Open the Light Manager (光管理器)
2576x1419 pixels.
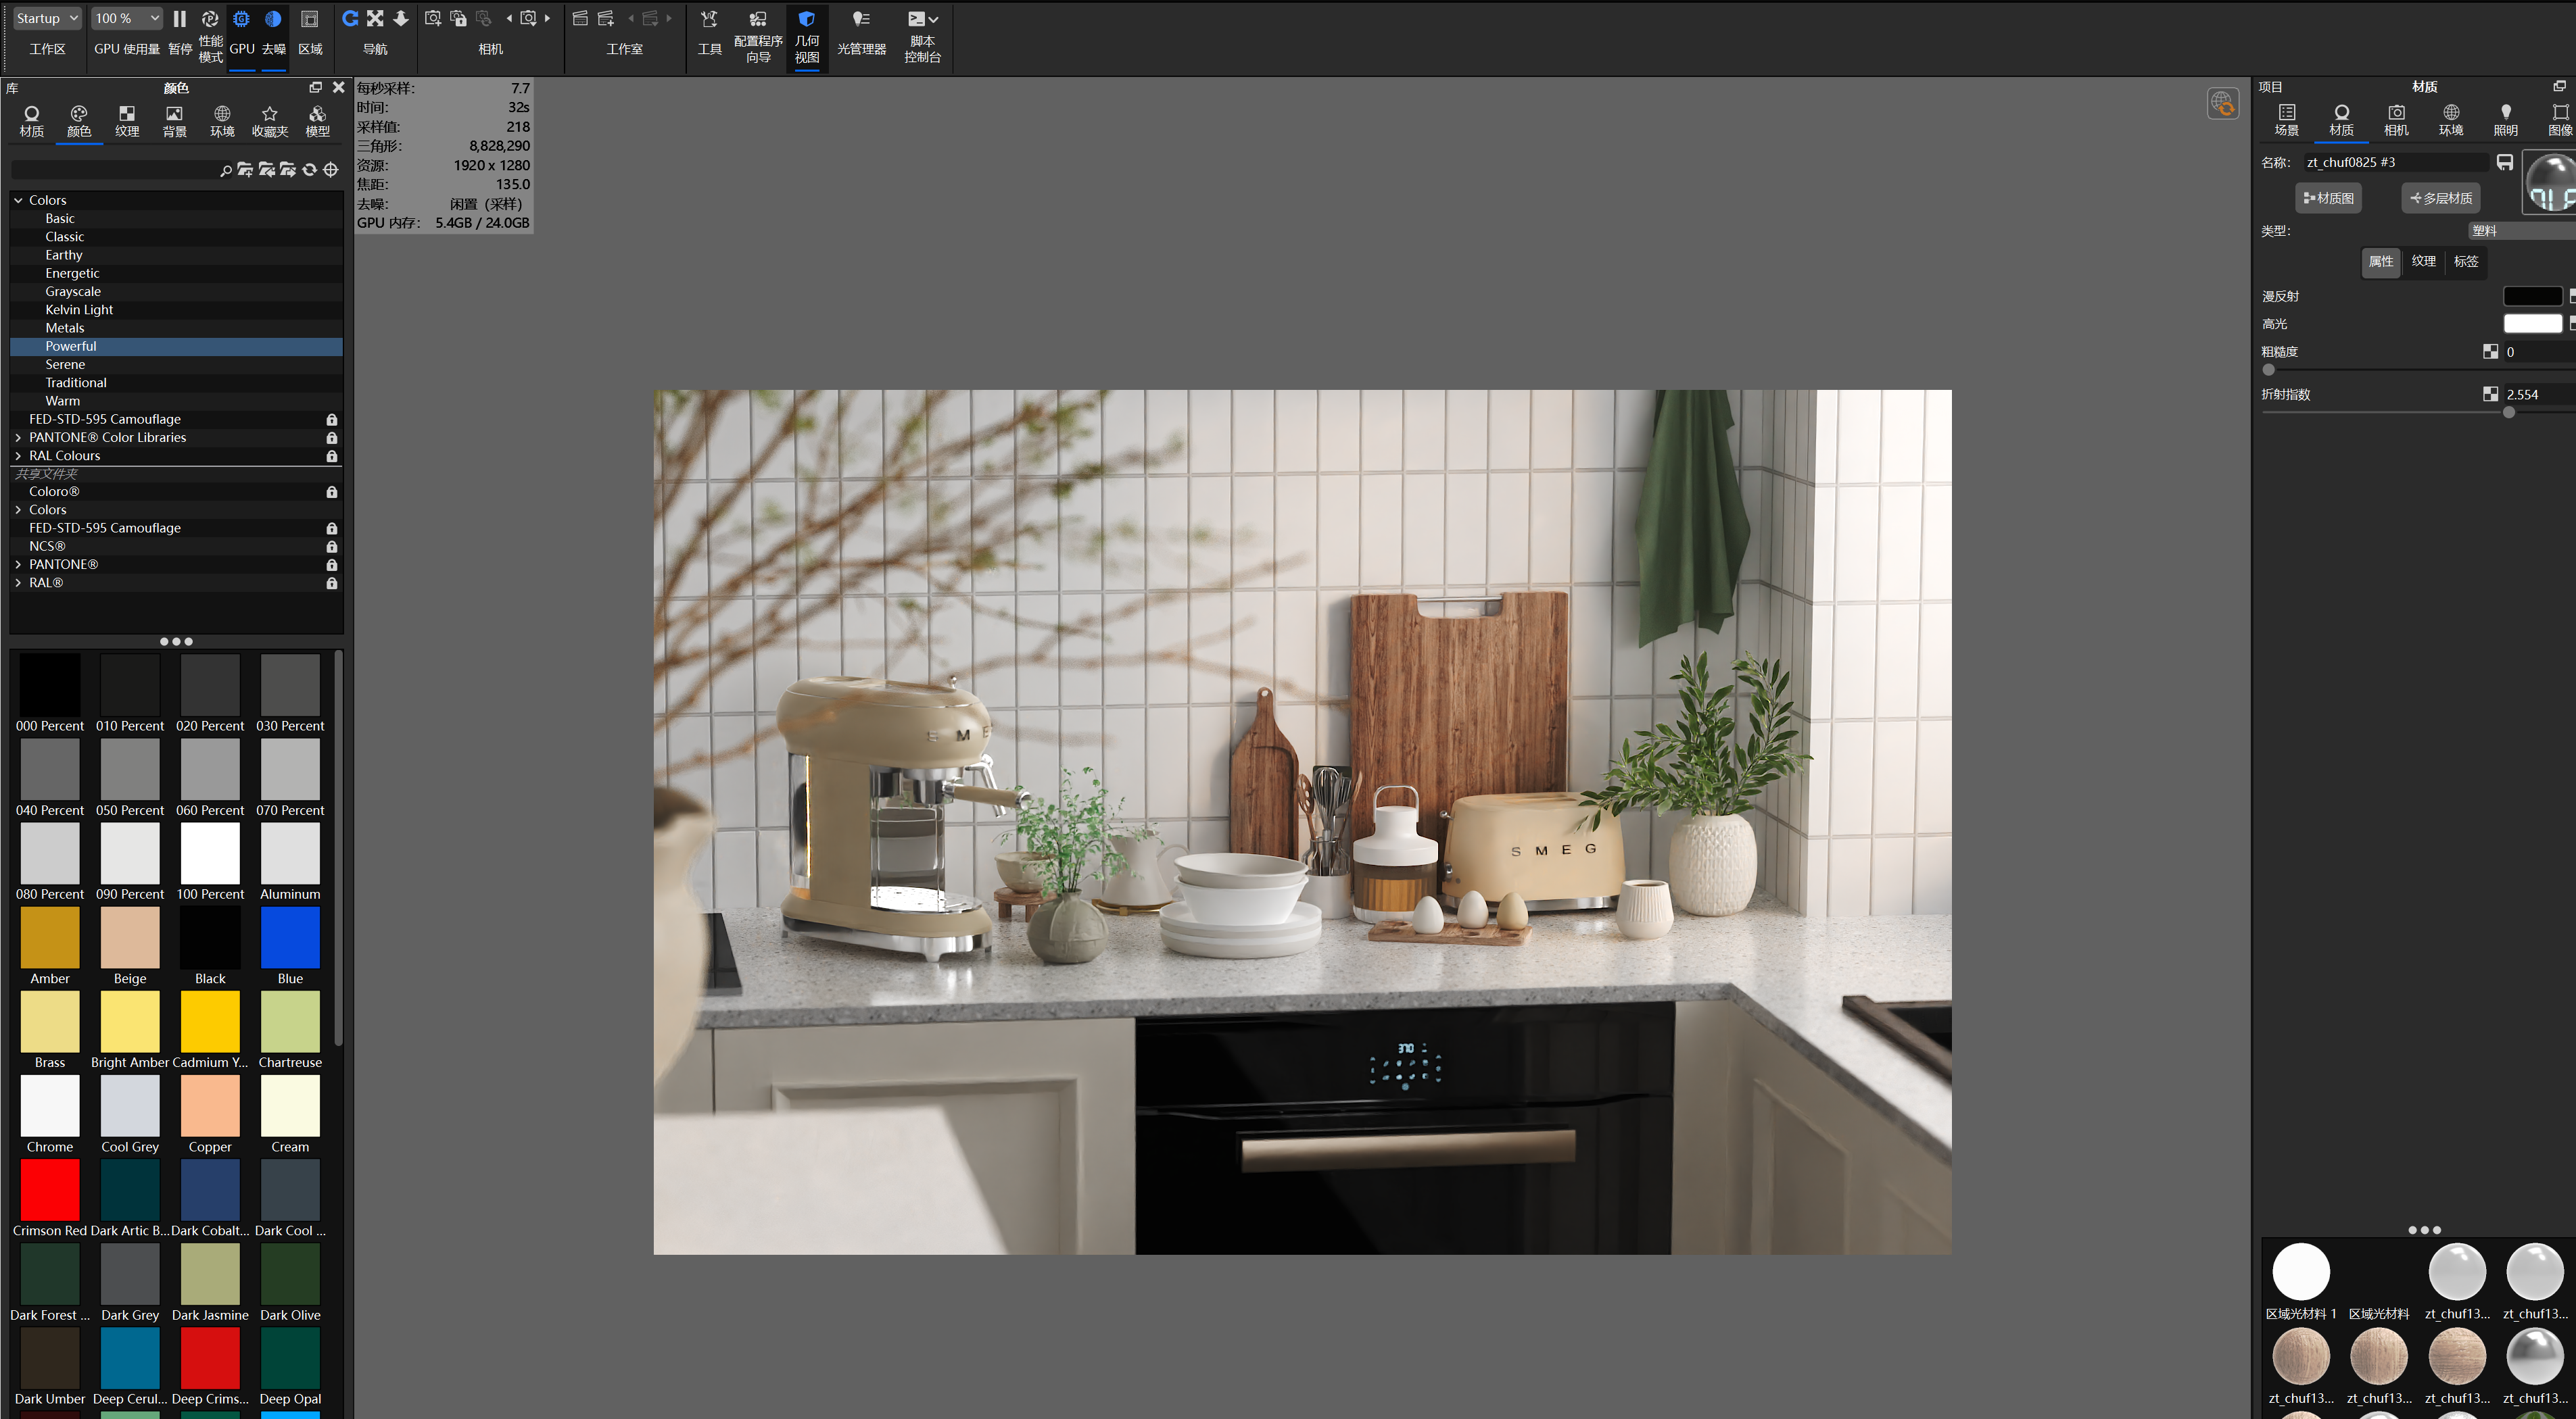point(861,20)
